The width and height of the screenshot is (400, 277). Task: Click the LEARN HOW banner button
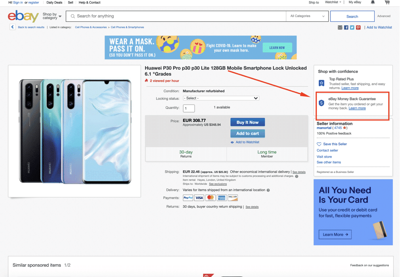coord(277,48)
